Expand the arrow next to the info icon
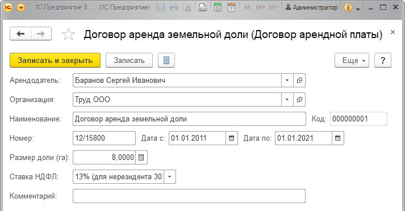This screenshot has width=405, height=211. coord(358,9)
